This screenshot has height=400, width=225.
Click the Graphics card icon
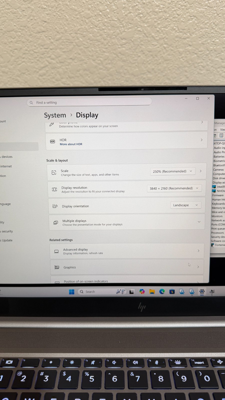(x=57, y=267)
